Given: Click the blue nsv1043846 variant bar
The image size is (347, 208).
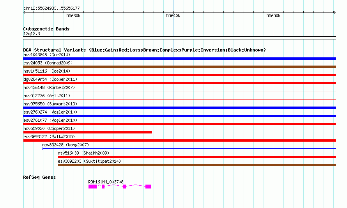Looking at the screenshot, I should click(x=179, y=59).
